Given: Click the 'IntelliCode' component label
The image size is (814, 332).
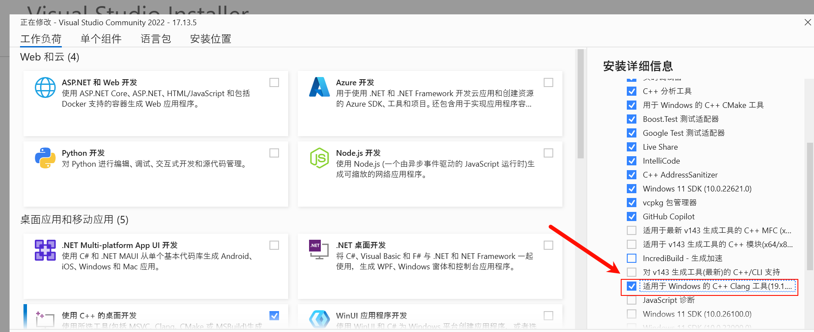Looking at the screenshot, I should coord(661,161).
